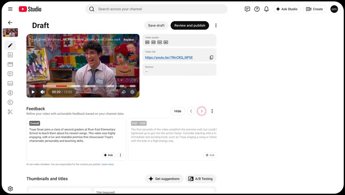Viewport: 345px width, 195px height.
Task: Open the Draft header three-dot menu
Action: click(216, 25)
